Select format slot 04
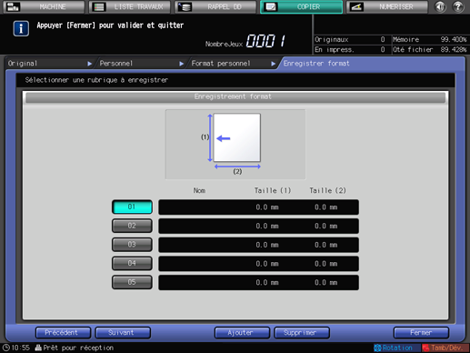 (x=132, y=264)
